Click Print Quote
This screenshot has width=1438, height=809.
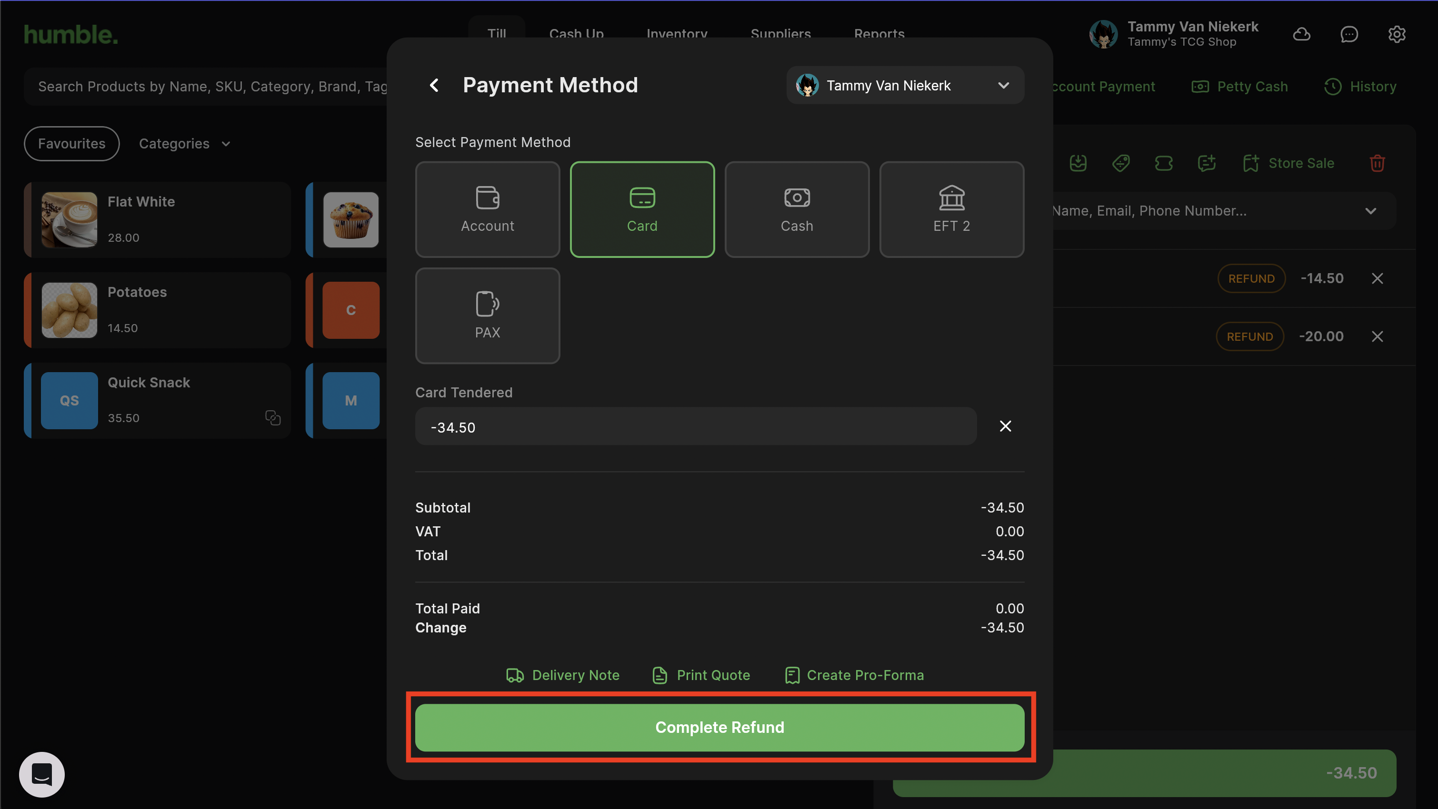[701, 675]
